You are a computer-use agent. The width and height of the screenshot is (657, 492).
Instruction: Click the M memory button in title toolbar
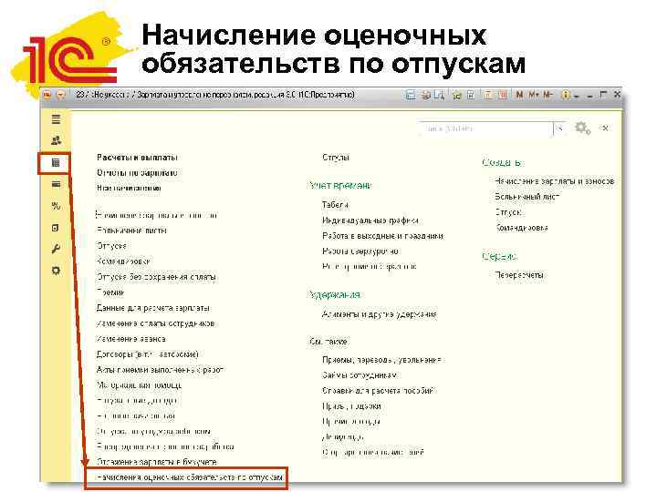tap(519, 95)
